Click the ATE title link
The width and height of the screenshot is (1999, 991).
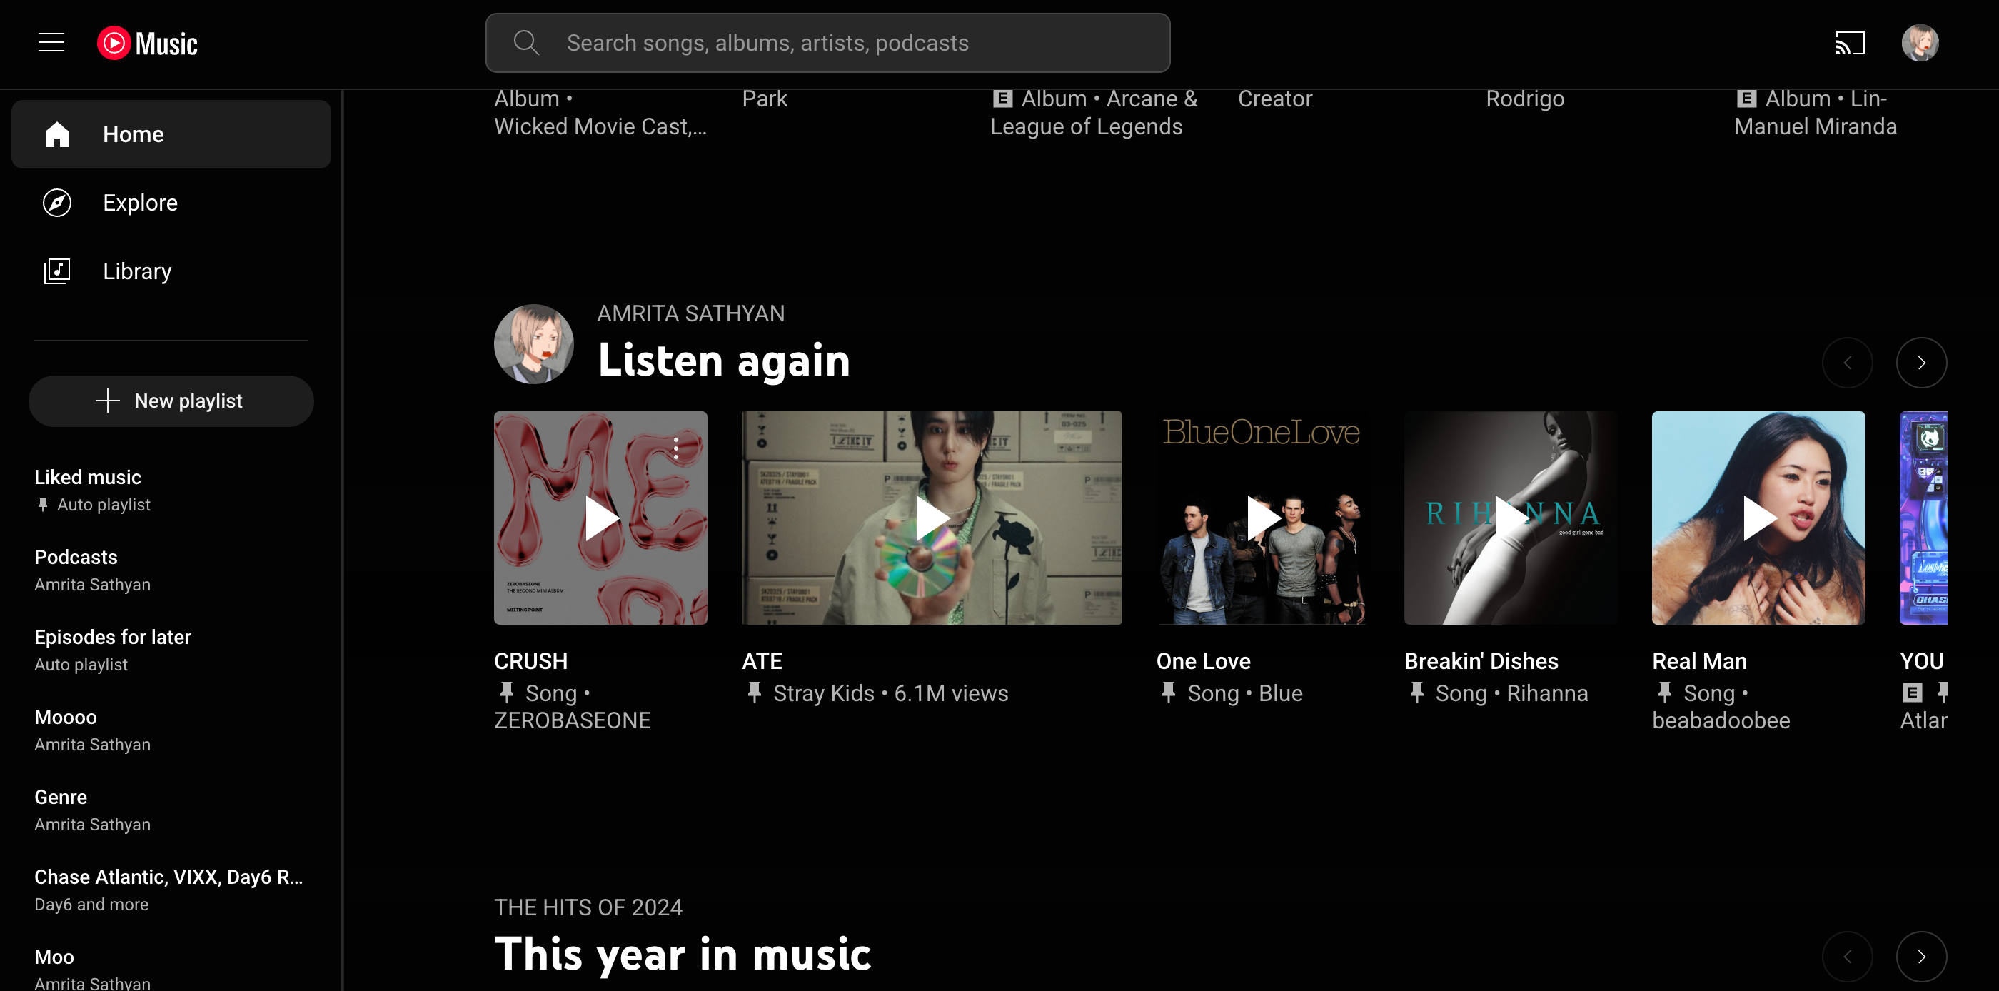(762, 661)
